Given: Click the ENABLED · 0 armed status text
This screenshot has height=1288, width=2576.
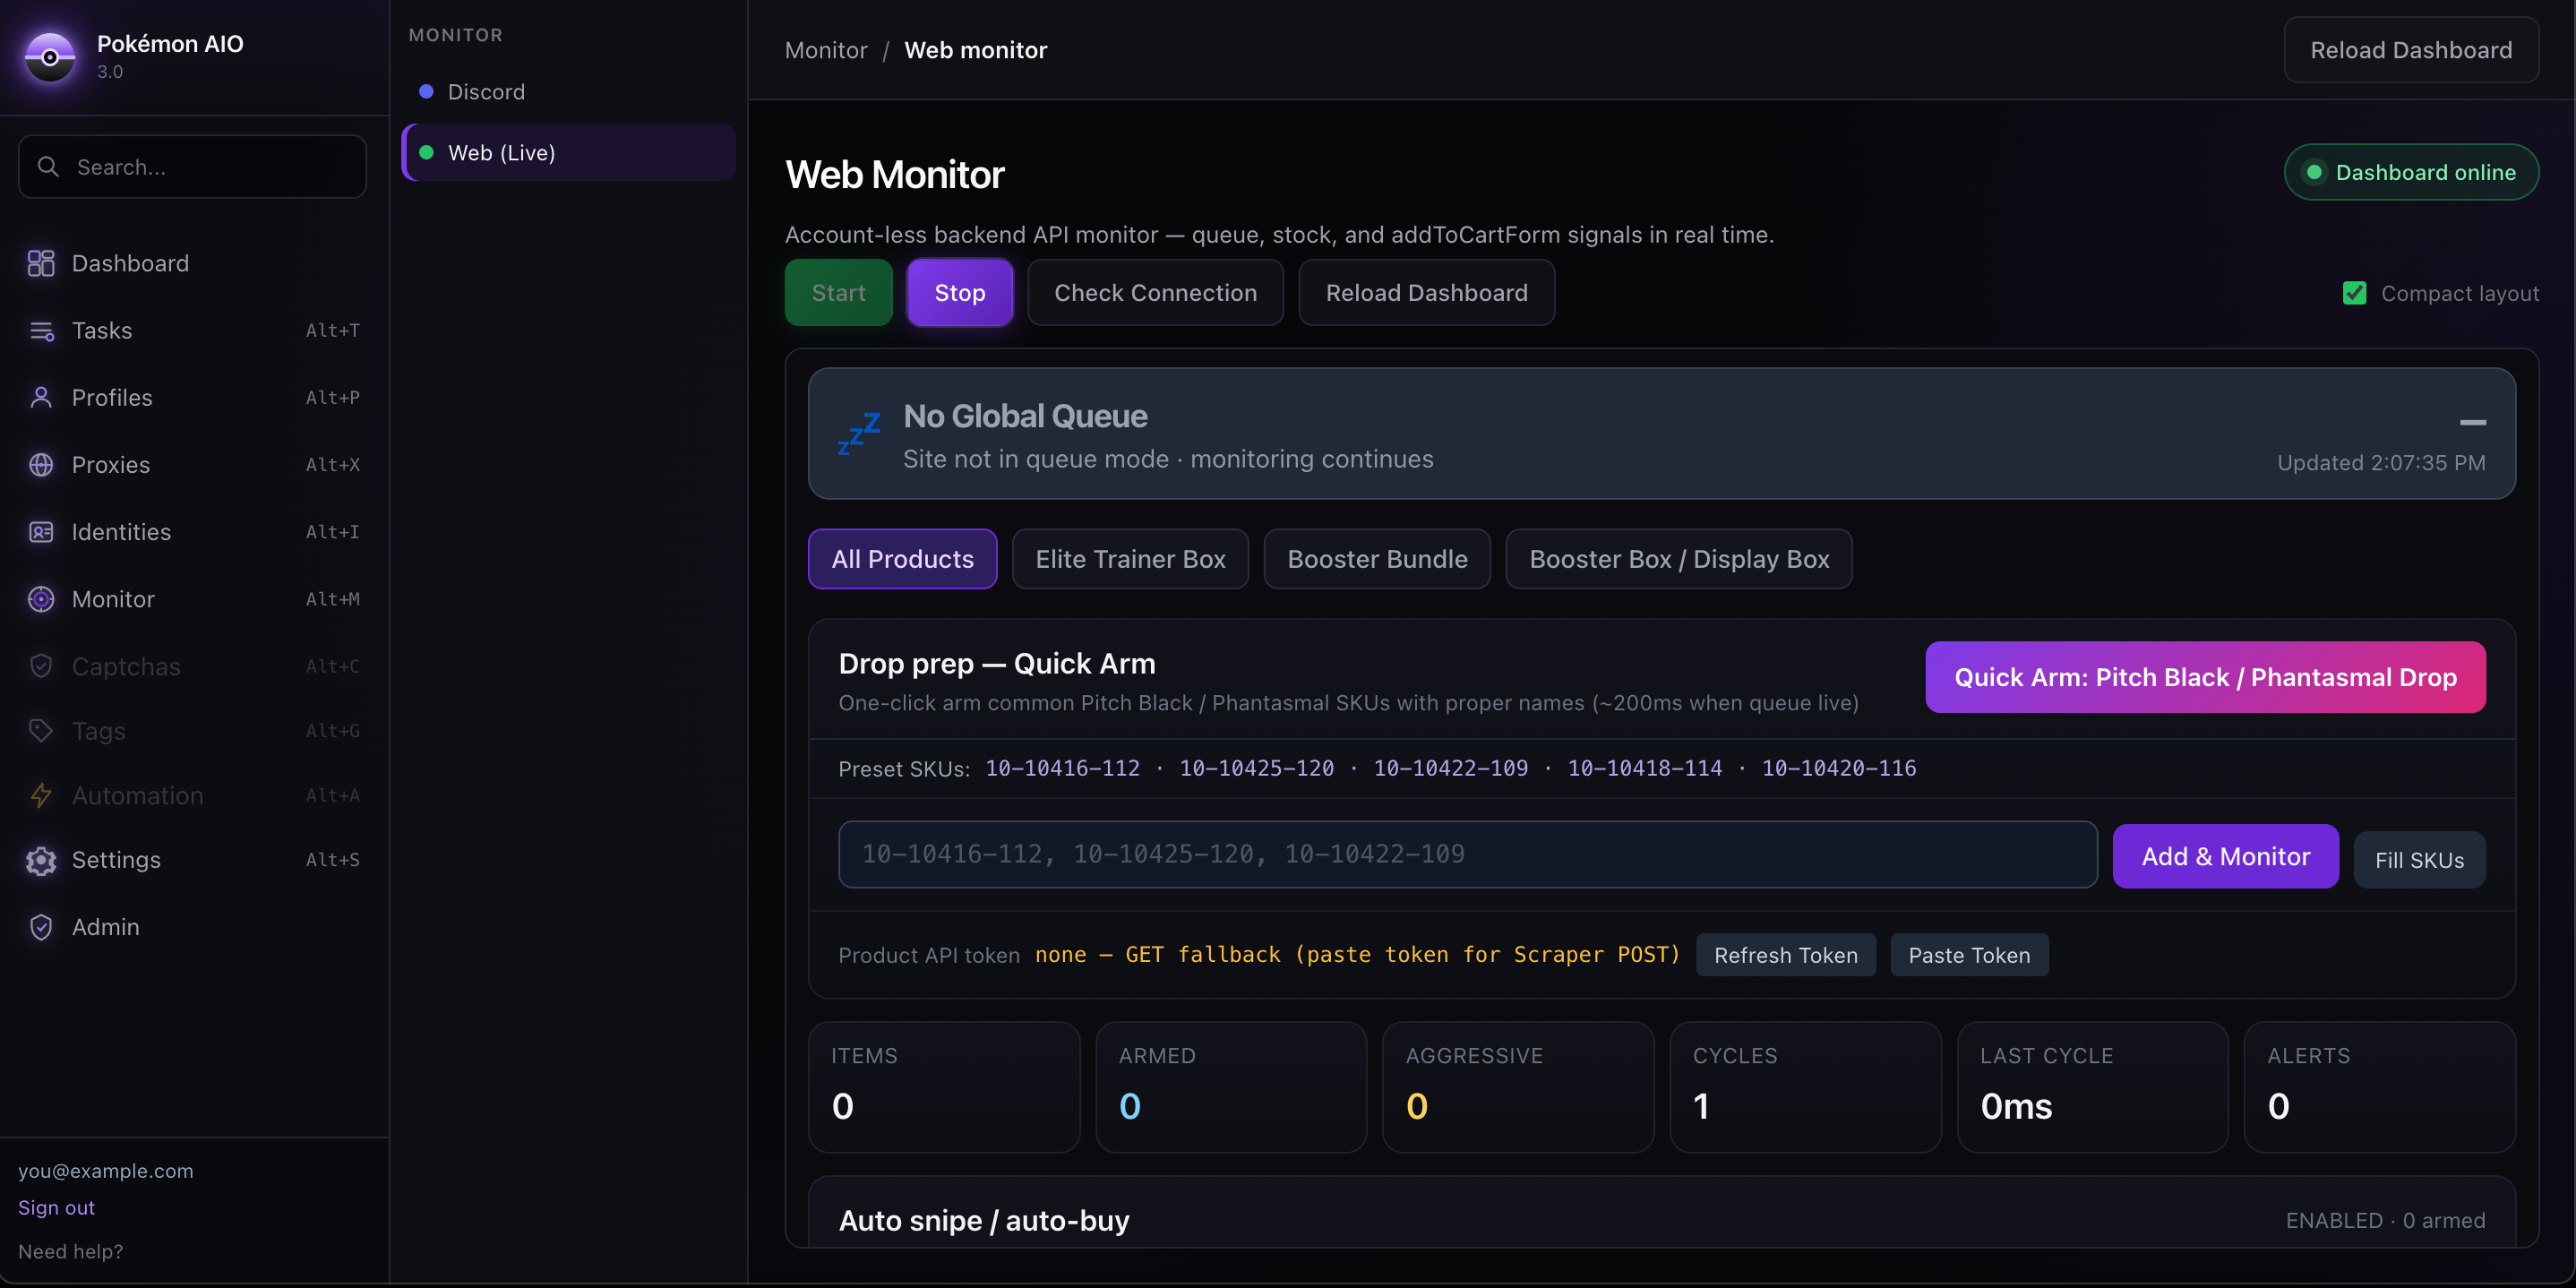Looking at the screenshot, I should pyautogui.click(x=2385, y=1220).
